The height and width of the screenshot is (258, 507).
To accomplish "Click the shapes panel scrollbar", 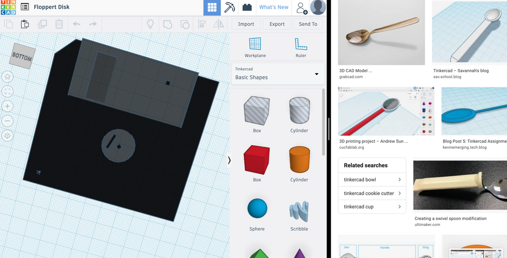I will [x=323, y=123].
